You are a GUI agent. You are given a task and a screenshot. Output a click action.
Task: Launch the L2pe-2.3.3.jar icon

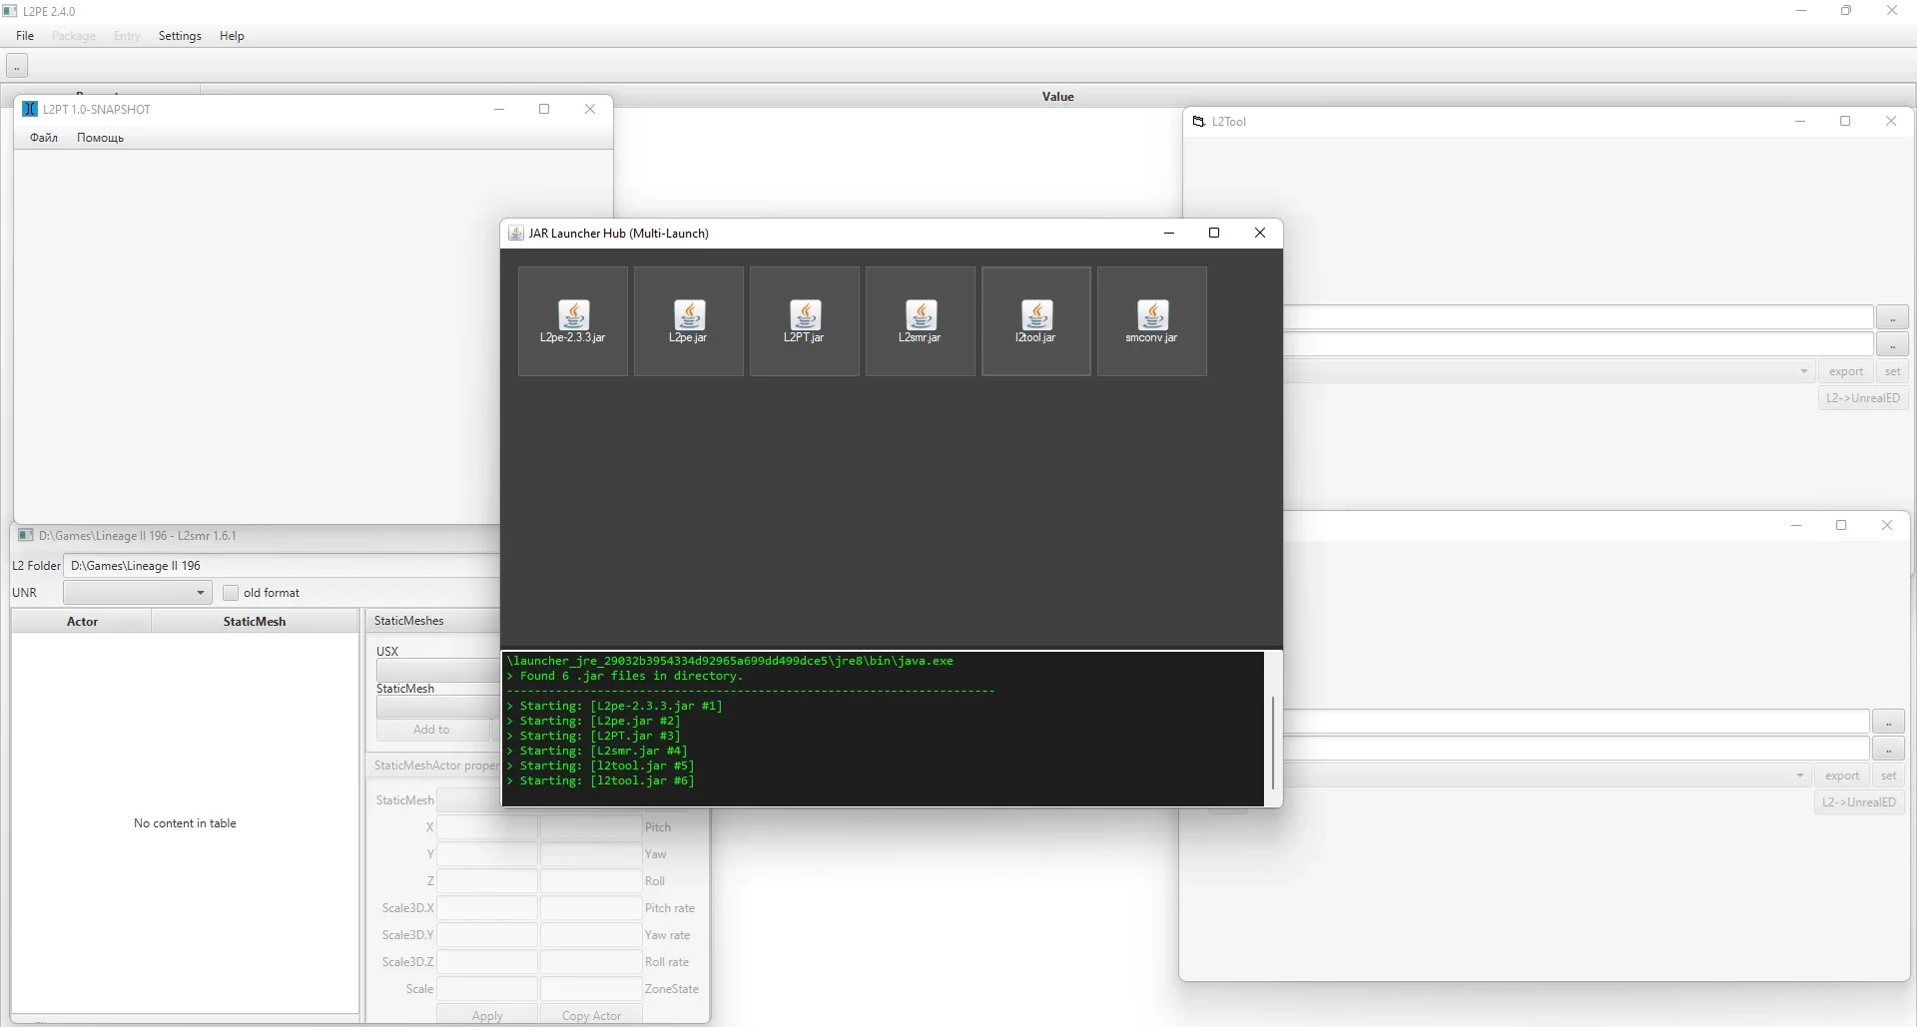coord(573,321)
